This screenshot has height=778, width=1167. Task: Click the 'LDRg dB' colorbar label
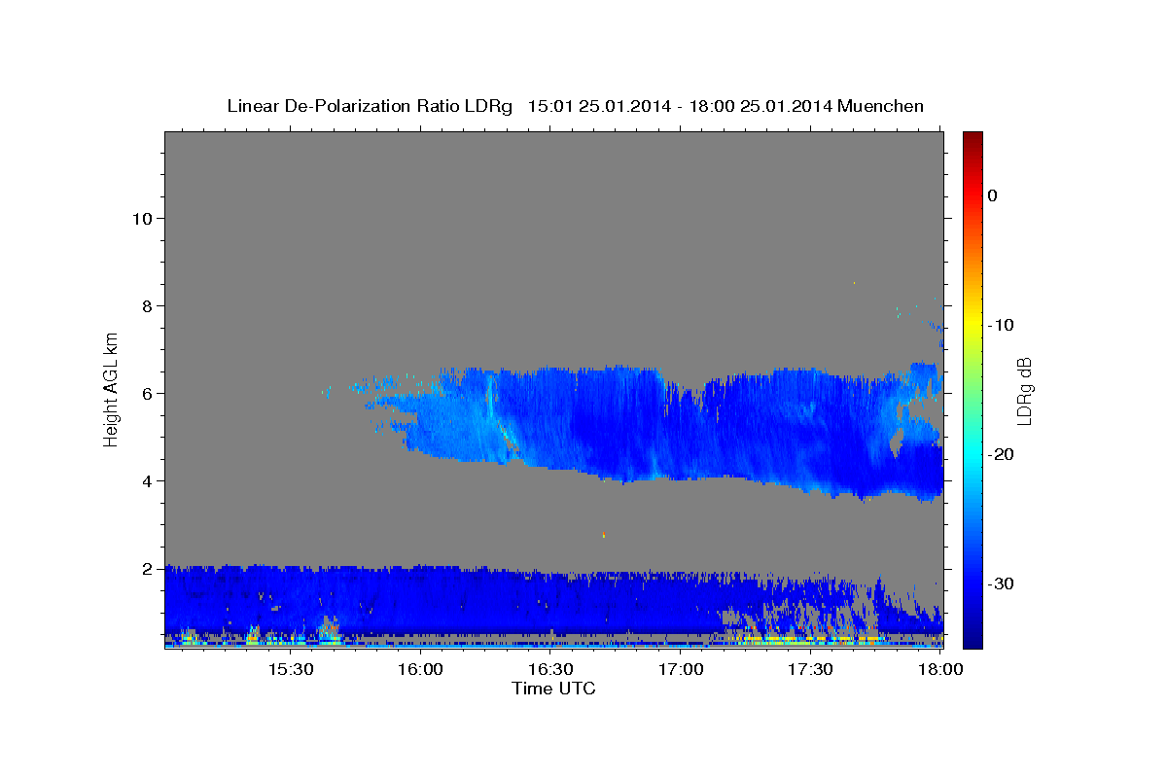pyautogui.click(x=1023, y=390)
